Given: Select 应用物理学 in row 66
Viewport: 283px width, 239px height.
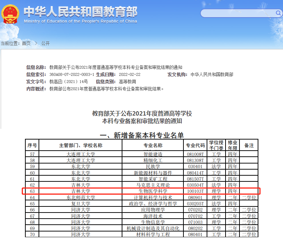Looking at the screenshot, I should [x=153, y=210].
